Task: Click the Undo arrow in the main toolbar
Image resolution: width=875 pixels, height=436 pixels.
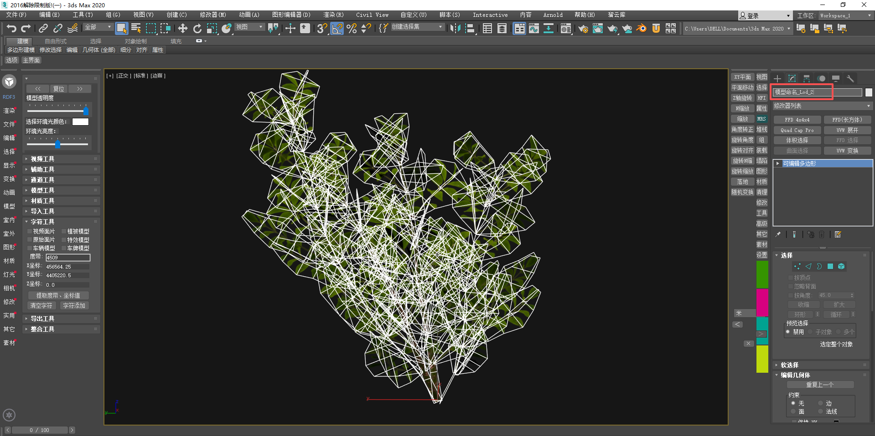Action: point(11,29)
